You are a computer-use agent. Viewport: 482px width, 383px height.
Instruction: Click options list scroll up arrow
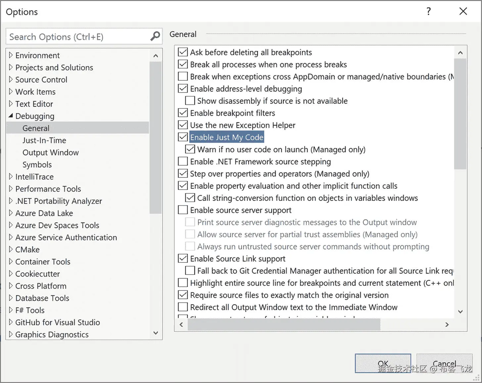(460, 53)
